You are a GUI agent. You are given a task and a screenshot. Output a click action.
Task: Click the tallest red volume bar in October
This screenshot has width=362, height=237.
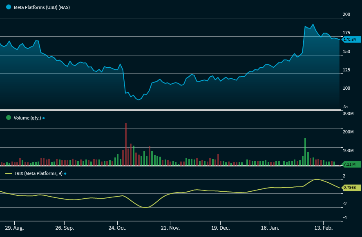(126, 144)
